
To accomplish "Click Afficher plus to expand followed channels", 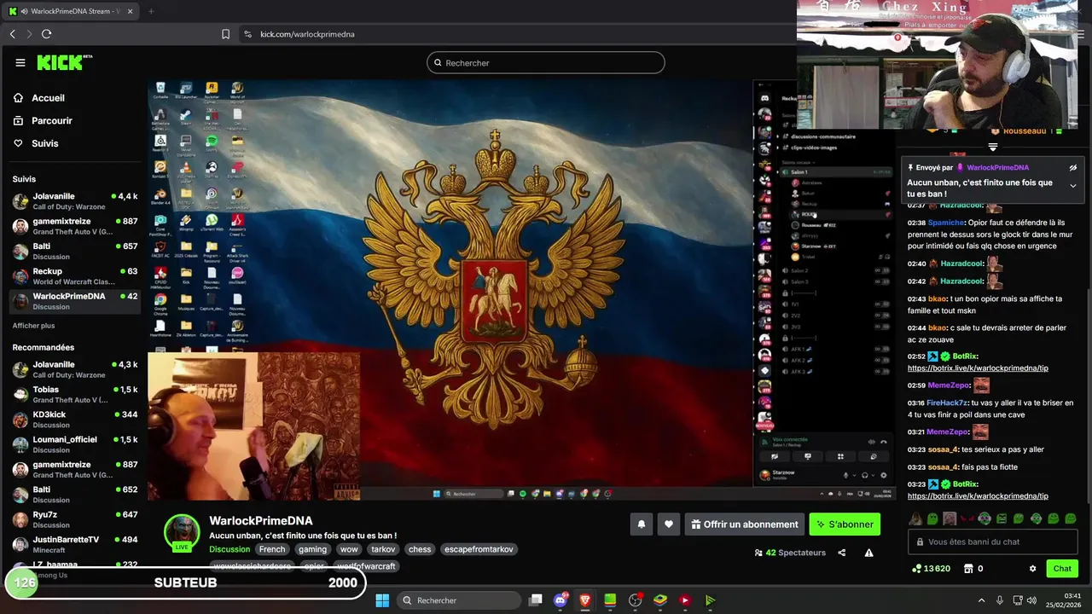I will (33, 326).
